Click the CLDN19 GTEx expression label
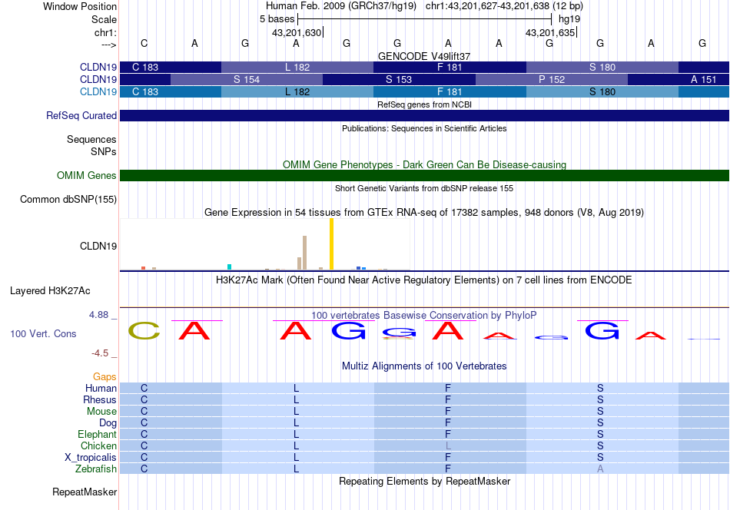Viewport: 730px width, 510px height. 98,246
